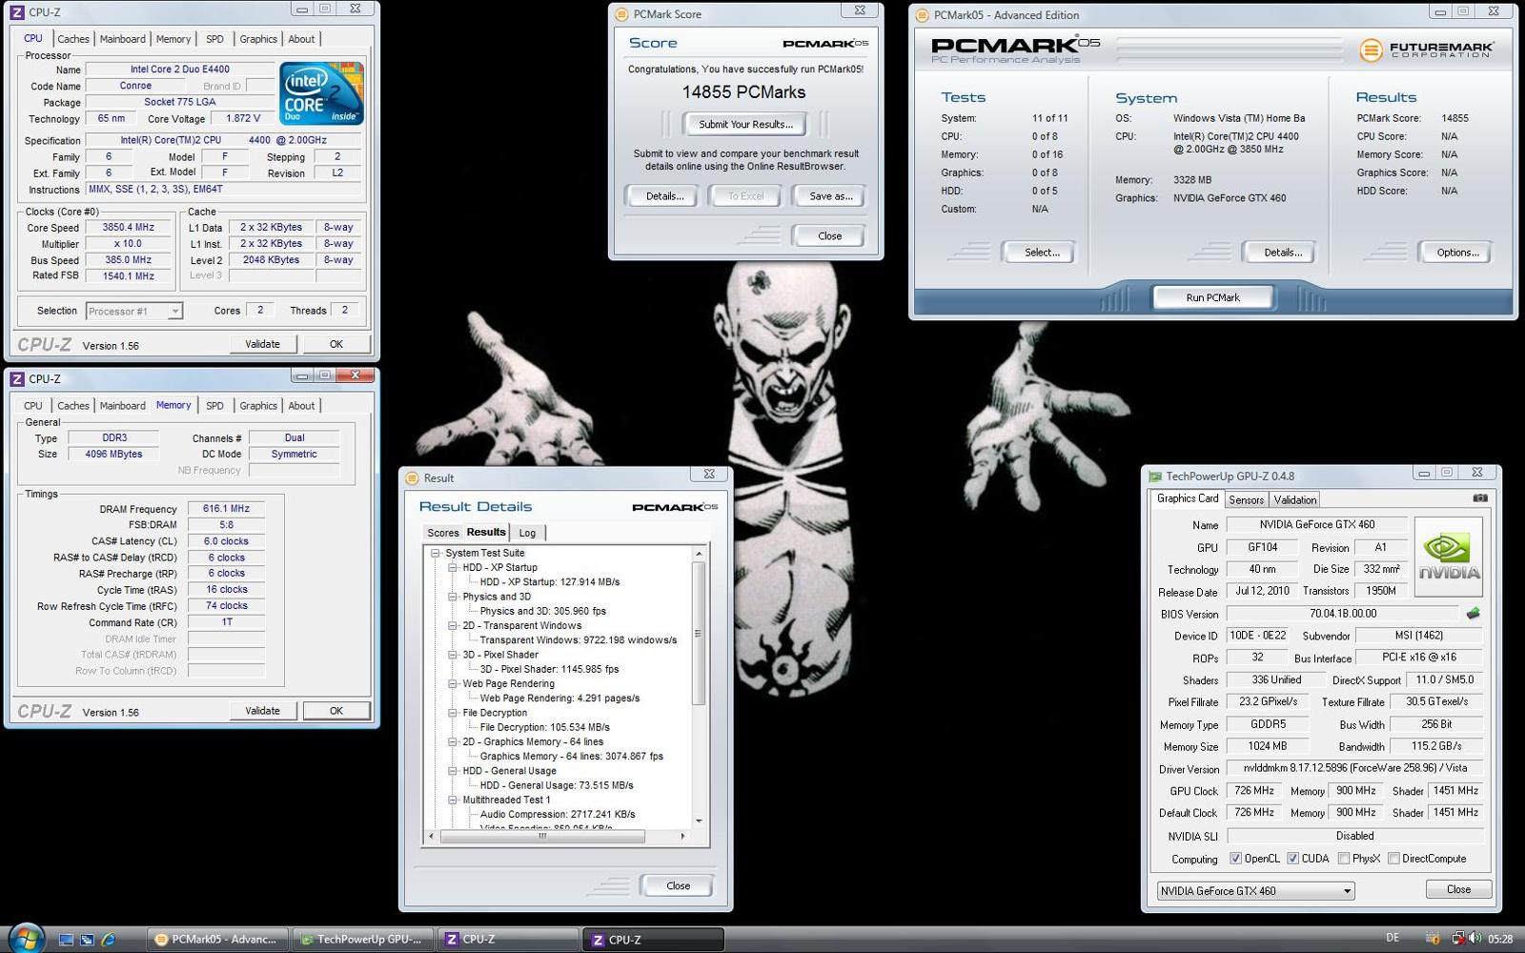Click the scroll down arrow in Result list
The image size is (1525, 953).
click(x=699, y=821)
